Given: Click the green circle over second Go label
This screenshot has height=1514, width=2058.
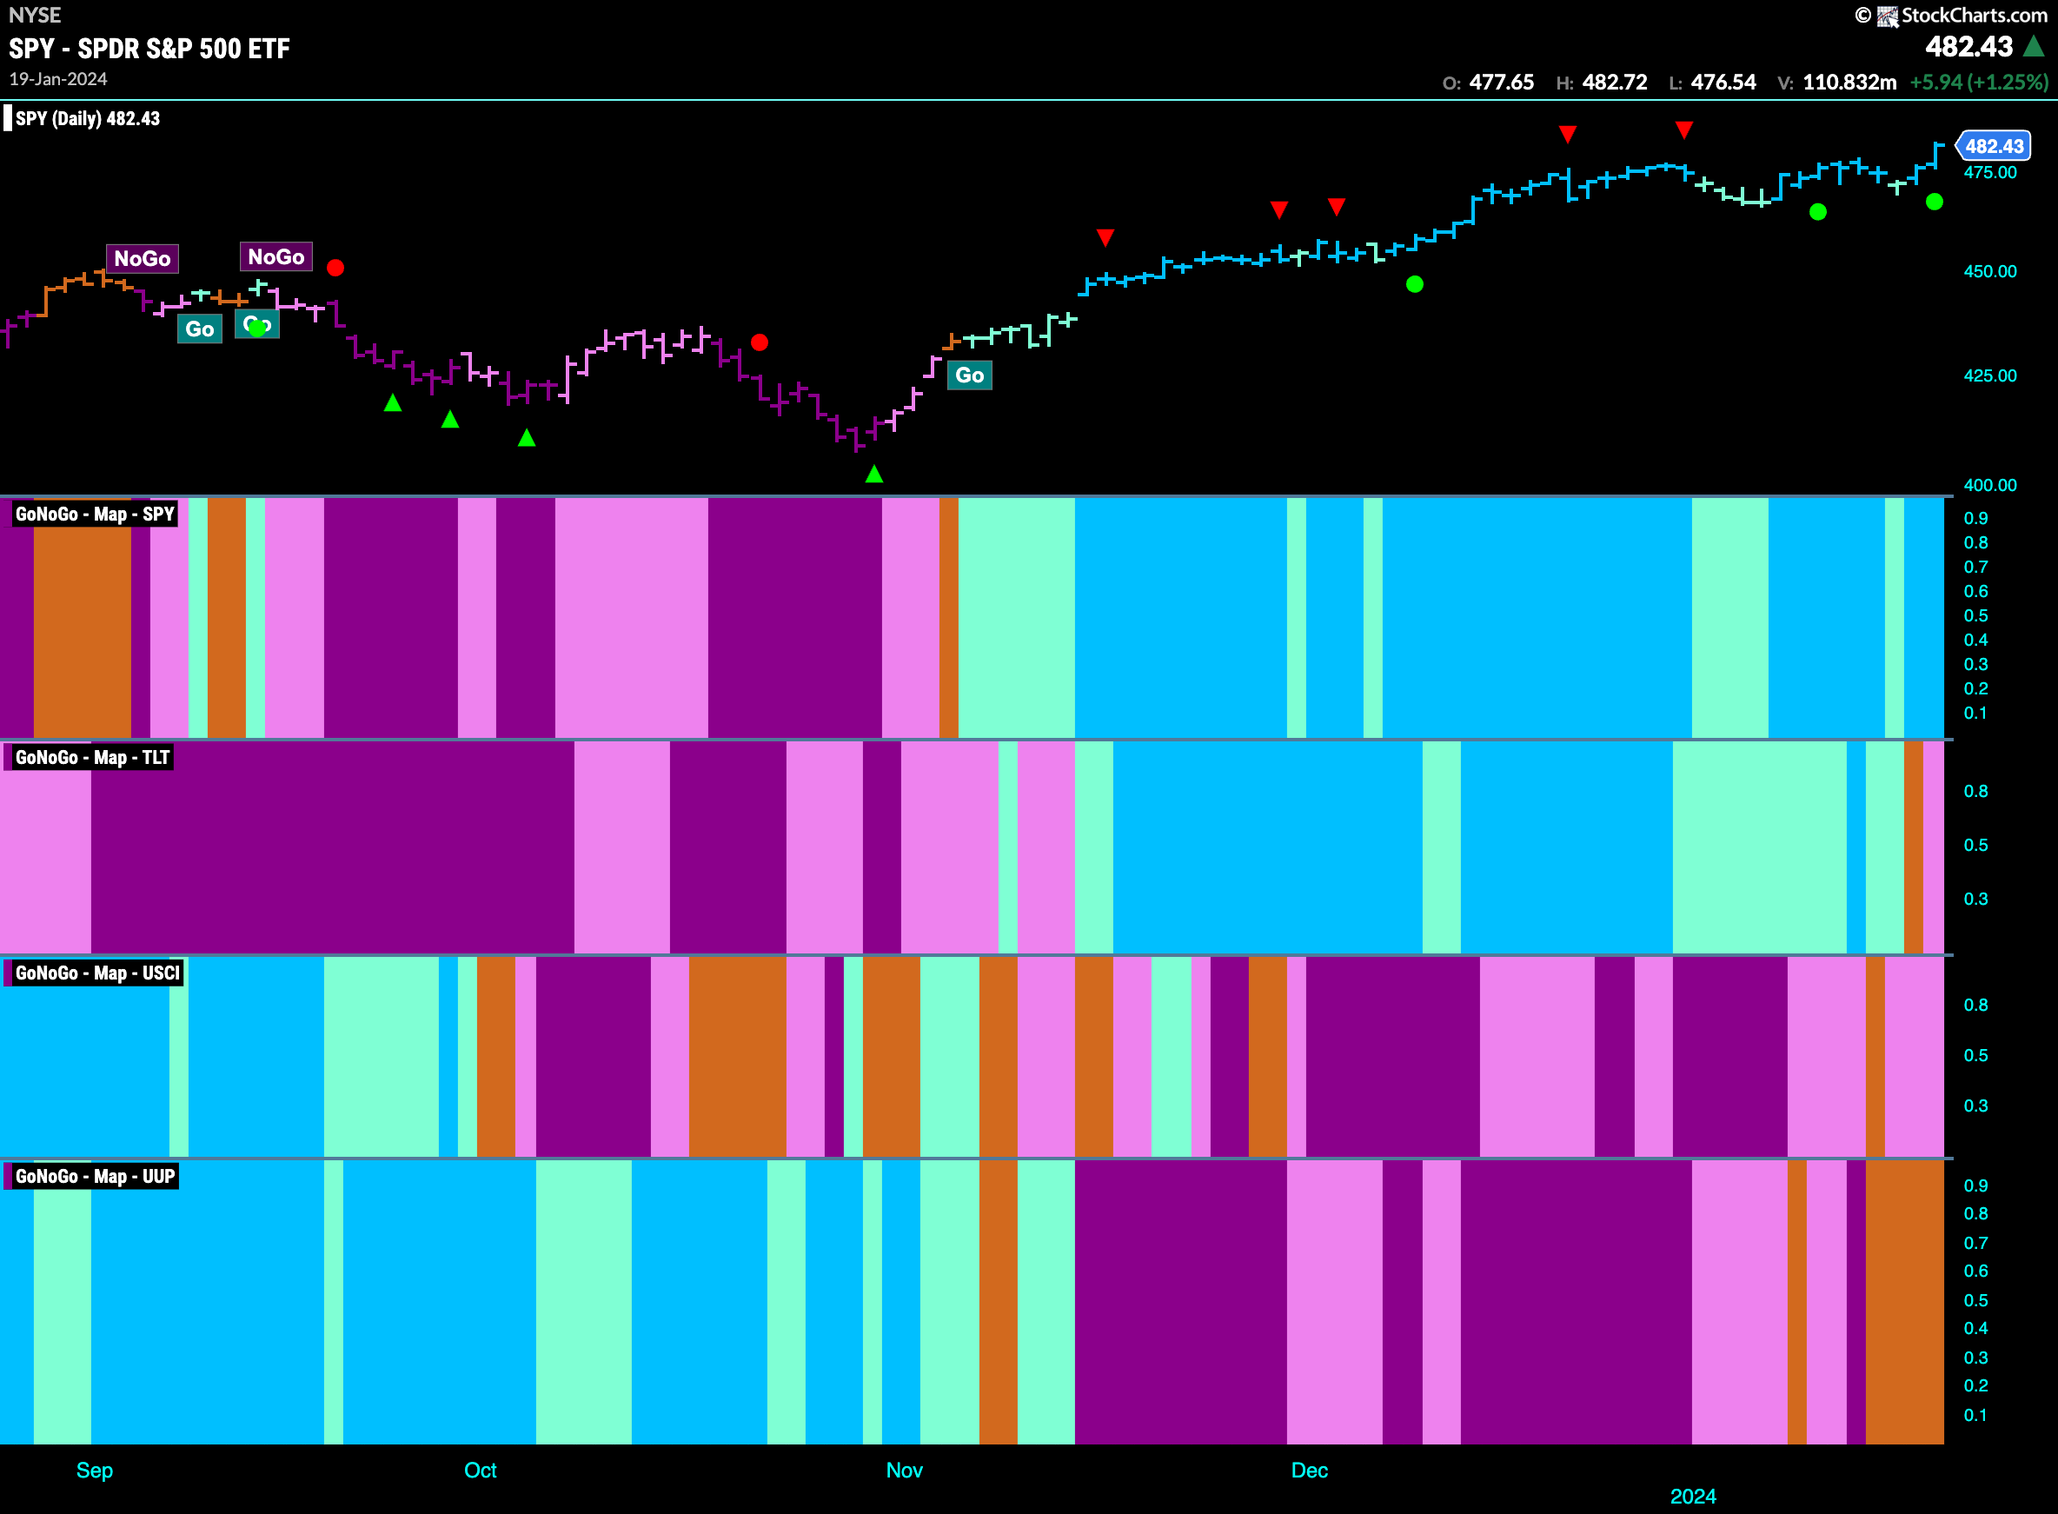Looking at the screenshot, I should click(257, 329).
